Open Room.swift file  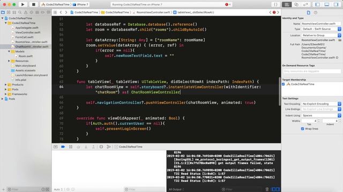26,56
